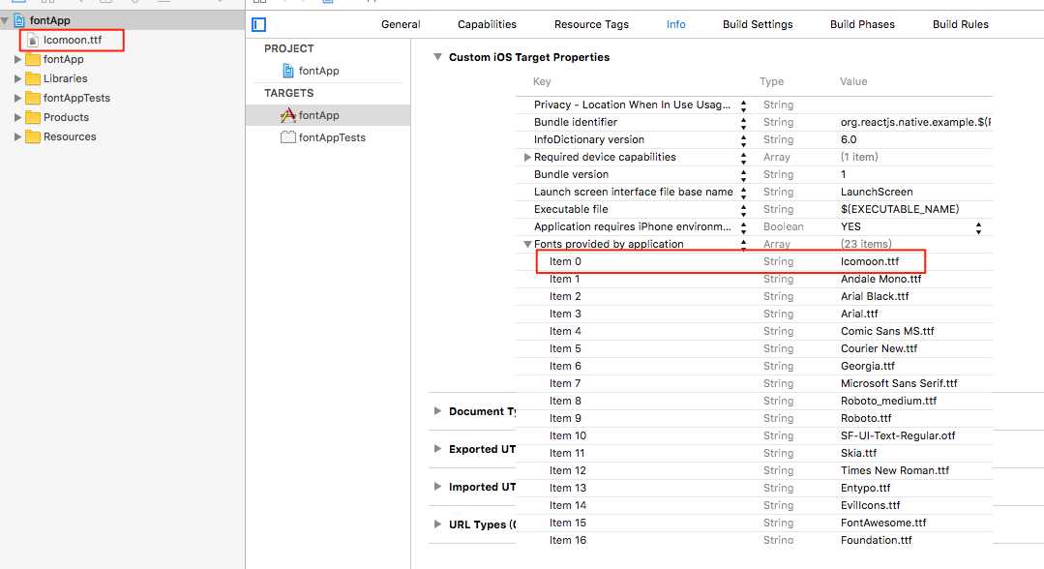Expand the Document Types section
Viewport: 1044px width, 569px height.
pyautogui.click(x=437, y=411)
